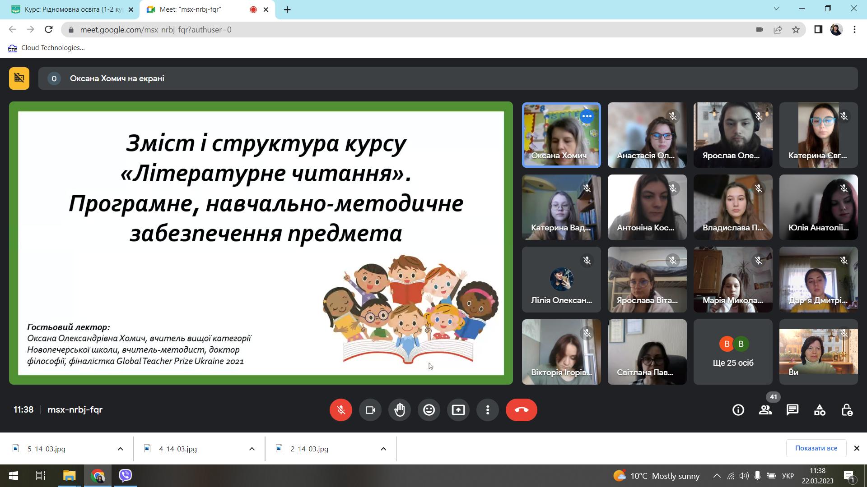Raise your hand in the meeting
This screenshot has width=867, height=487.
coord(400,410)
